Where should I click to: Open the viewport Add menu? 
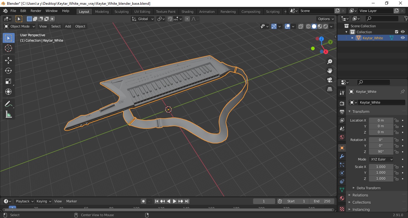tap(68, 26)
